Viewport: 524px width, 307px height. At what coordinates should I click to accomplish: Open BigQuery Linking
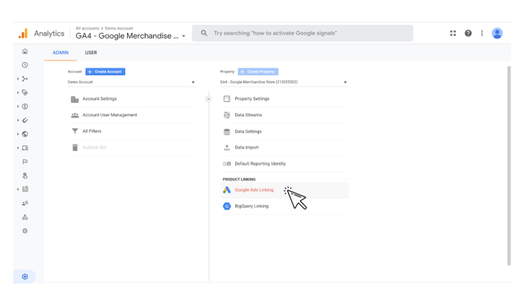coord(251,206)
